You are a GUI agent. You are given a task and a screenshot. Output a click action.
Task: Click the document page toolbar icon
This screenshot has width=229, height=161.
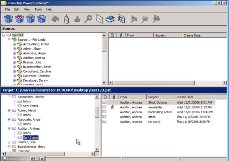(99, 19)
